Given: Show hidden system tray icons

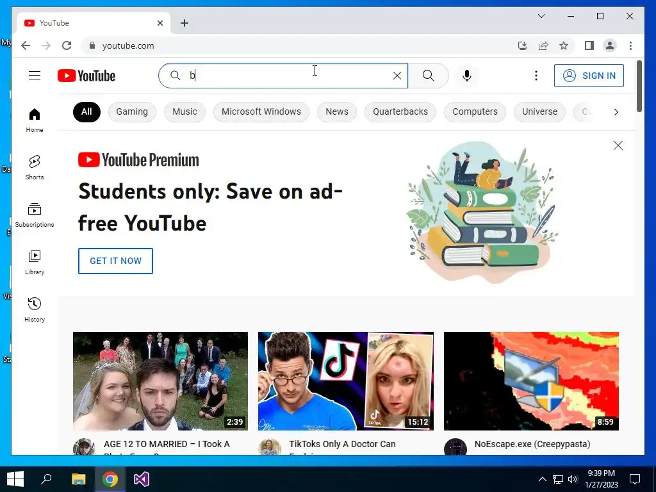Looking at the screenshot, I should 542,479.
